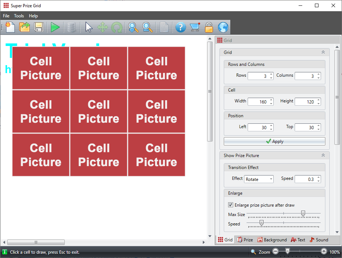
Task: Click the Max Size slider handle
Action: tap(303, 214)
